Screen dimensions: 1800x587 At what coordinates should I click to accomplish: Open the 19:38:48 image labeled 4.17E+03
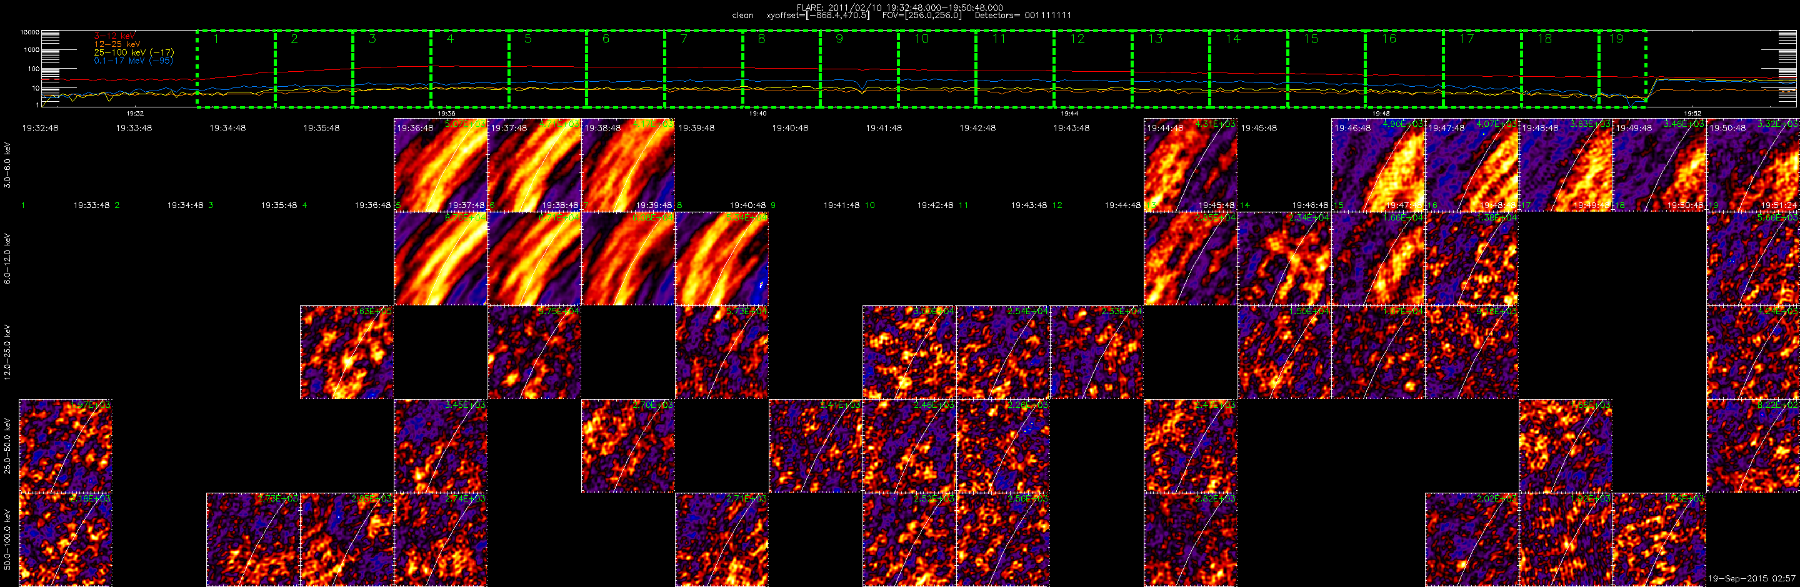tap(627, 165)
